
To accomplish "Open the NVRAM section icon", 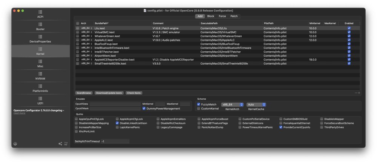I will [x=40, y=74].
